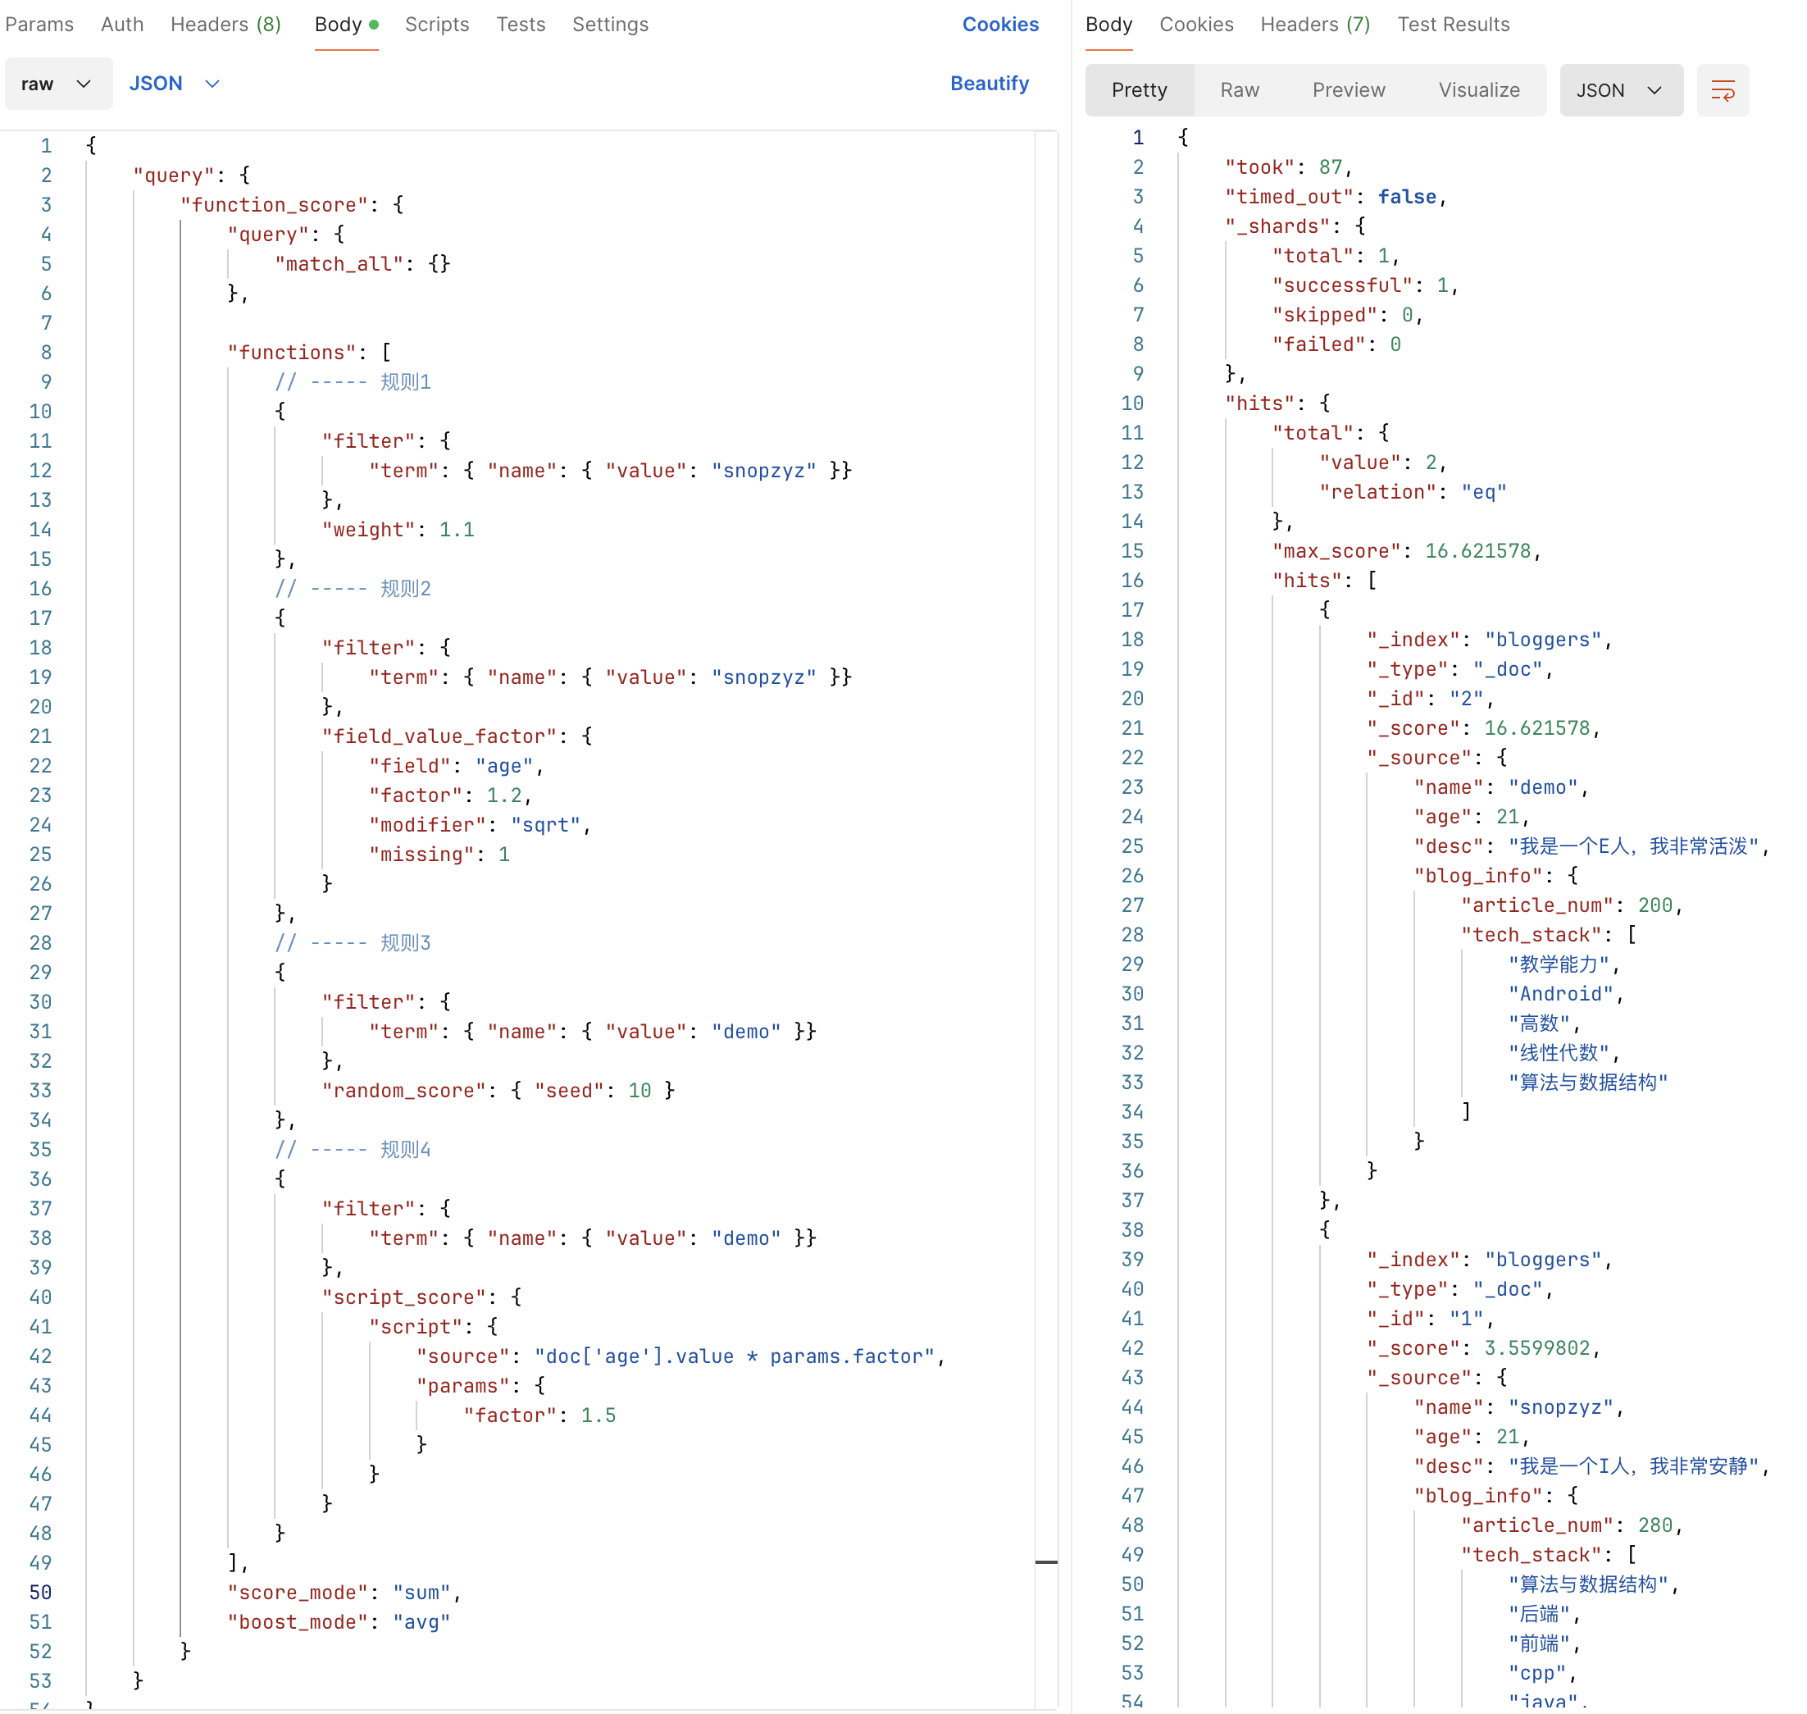Click the "field_value_factor" key
This screenshot has width=1807, height=1714.
coord(439,736)
